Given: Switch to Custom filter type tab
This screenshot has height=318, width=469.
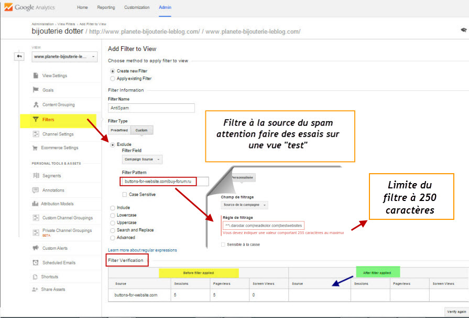Looking at the screenshot, I should [141, 130].
